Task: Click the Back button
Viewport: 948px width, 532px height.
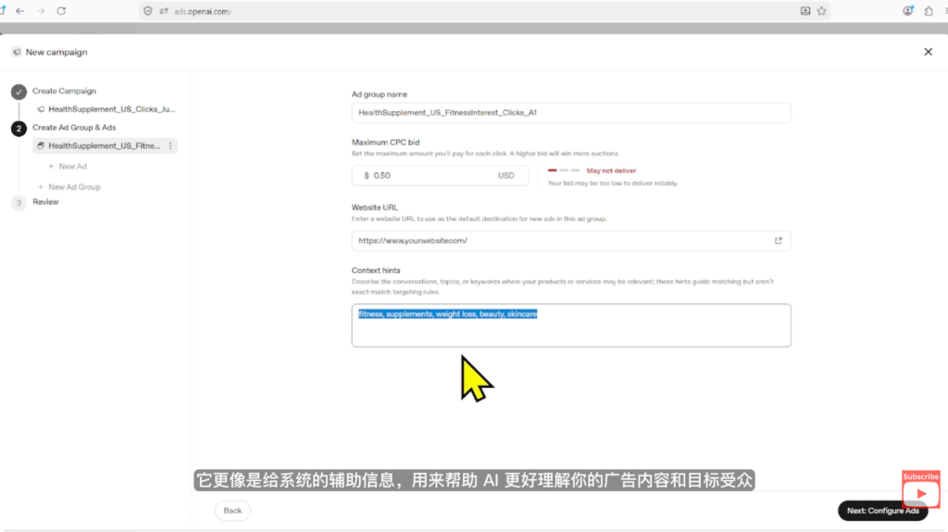Action: click(232, 511)
